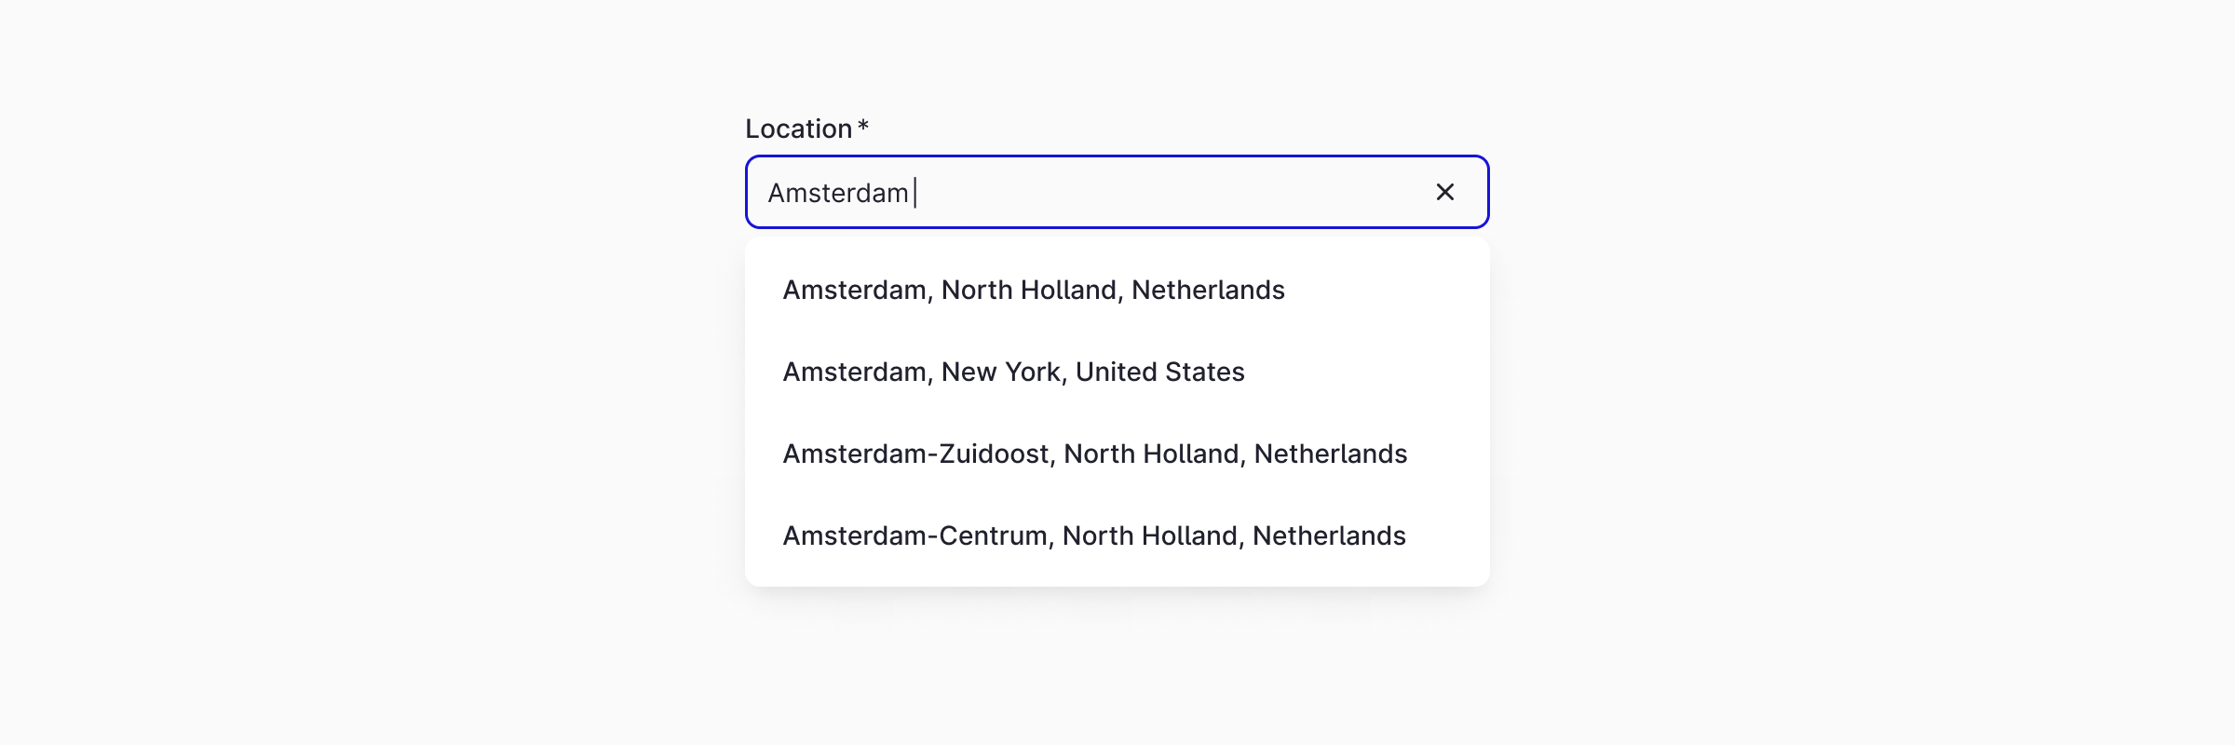This screenshot has width=2235, height=745.
Task: Pick Amsterdam-Zuidoost, North Holland, Netherlands option
Action: coord(1094,454)
